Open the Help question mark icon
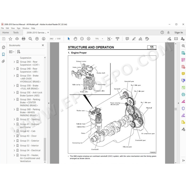Viewport: 186px width, 186px height. click(x=162, y=32)
